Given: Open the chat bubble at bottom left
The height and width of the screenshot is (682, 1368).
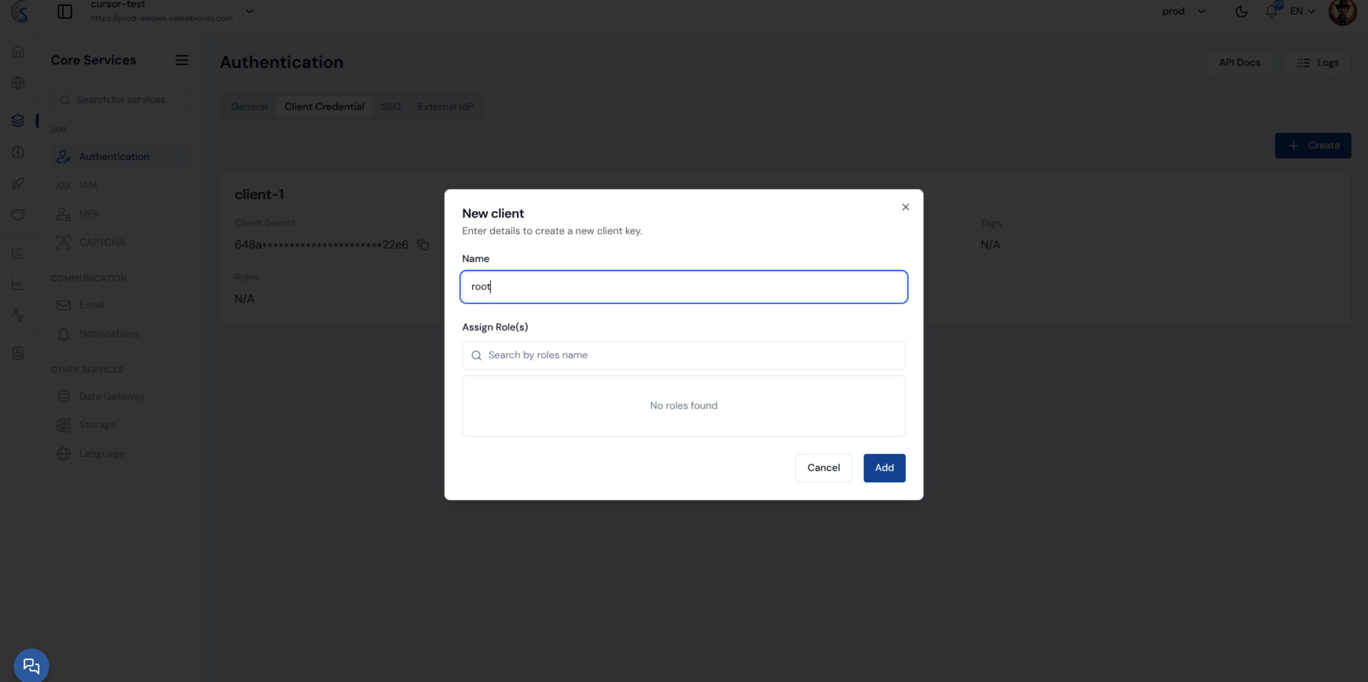Looking at the screenshot, I should pyautogui.click(x=31, y=665).
